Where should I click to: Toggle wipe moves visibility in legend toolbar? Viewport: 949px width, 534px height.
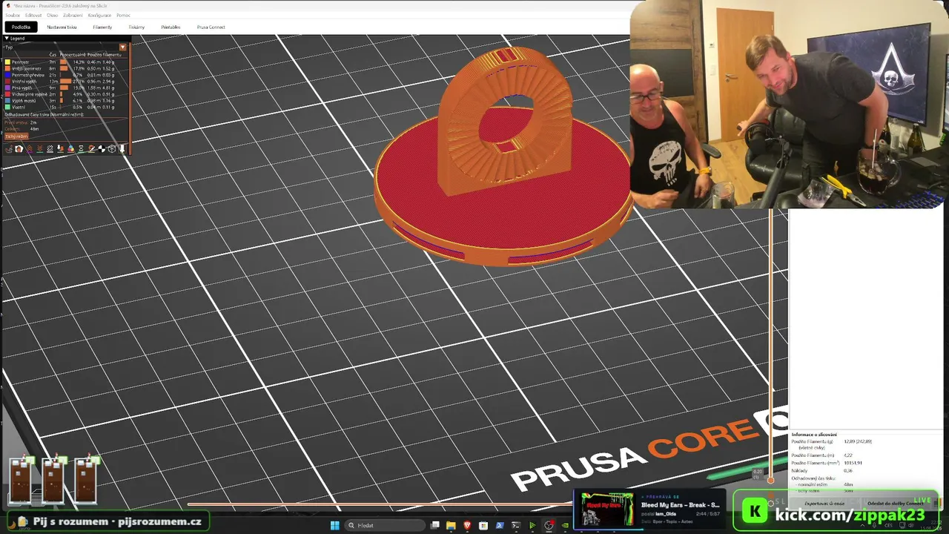(19, 149)
